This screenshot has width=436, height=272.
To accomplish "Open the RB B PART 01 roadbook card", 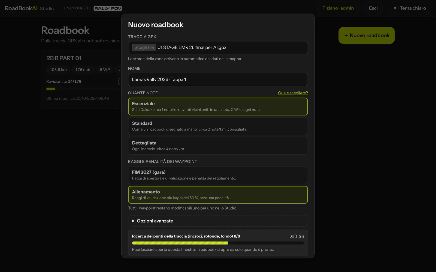I will coord(82,79).
